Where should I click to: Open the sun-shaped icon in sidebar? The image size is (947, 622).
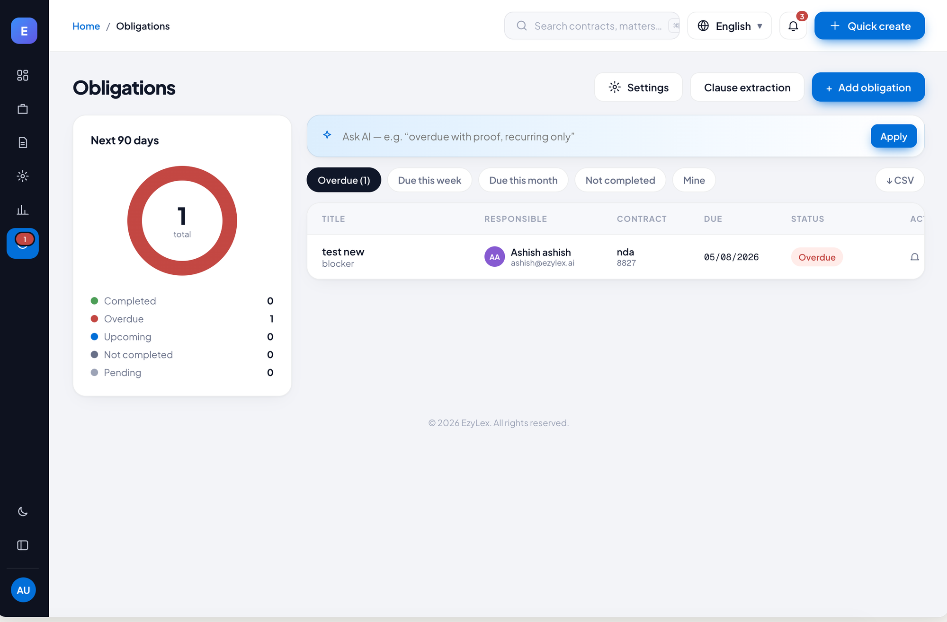(x=23, y=176)
